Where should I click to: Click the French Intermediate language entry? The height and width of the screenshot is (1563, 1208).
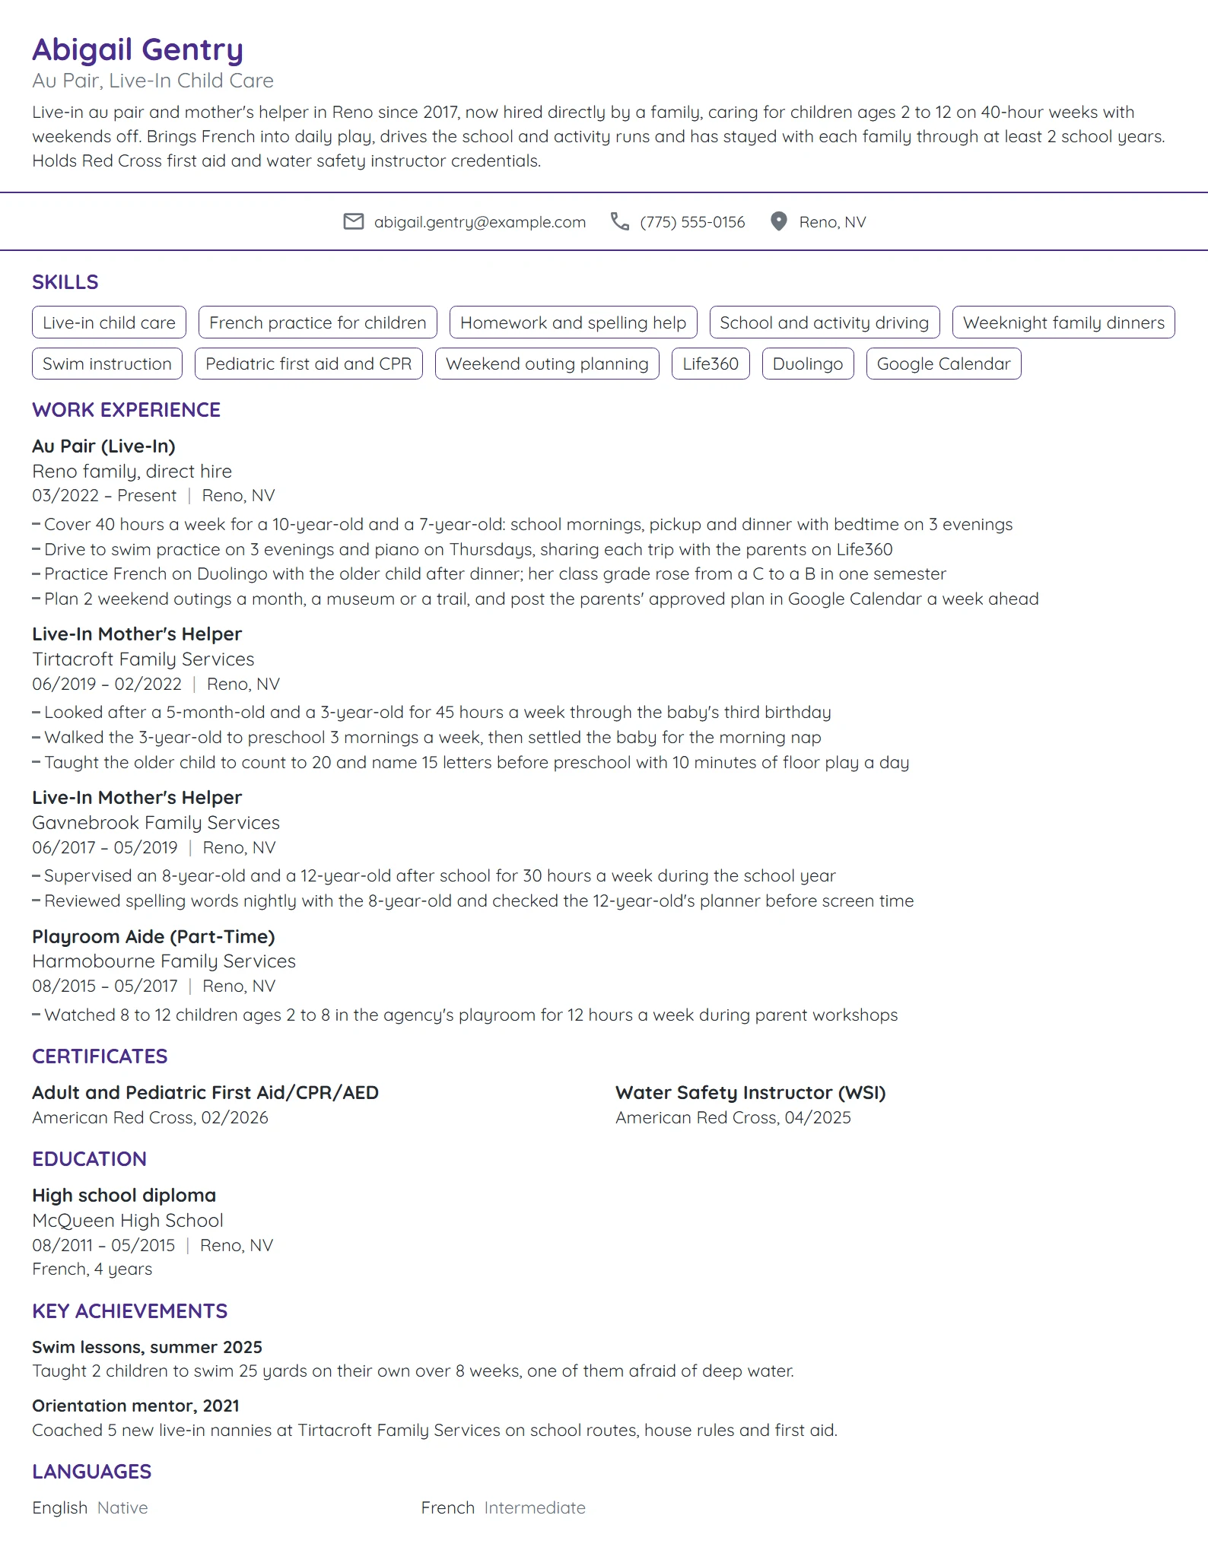click(x=504, y=1507)
